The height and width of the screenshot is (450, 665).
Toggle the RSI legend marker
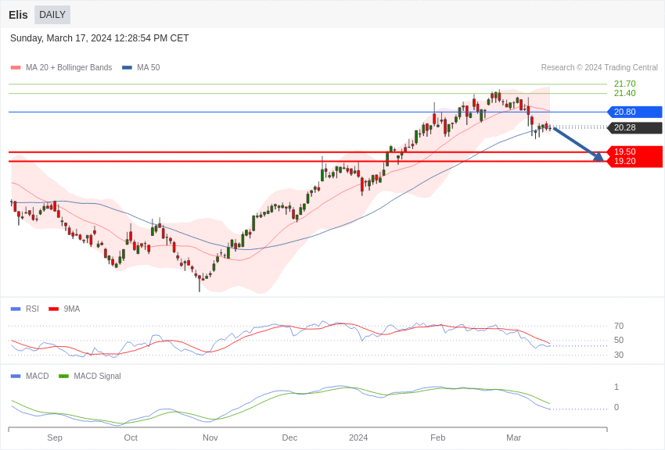point(16,309)
